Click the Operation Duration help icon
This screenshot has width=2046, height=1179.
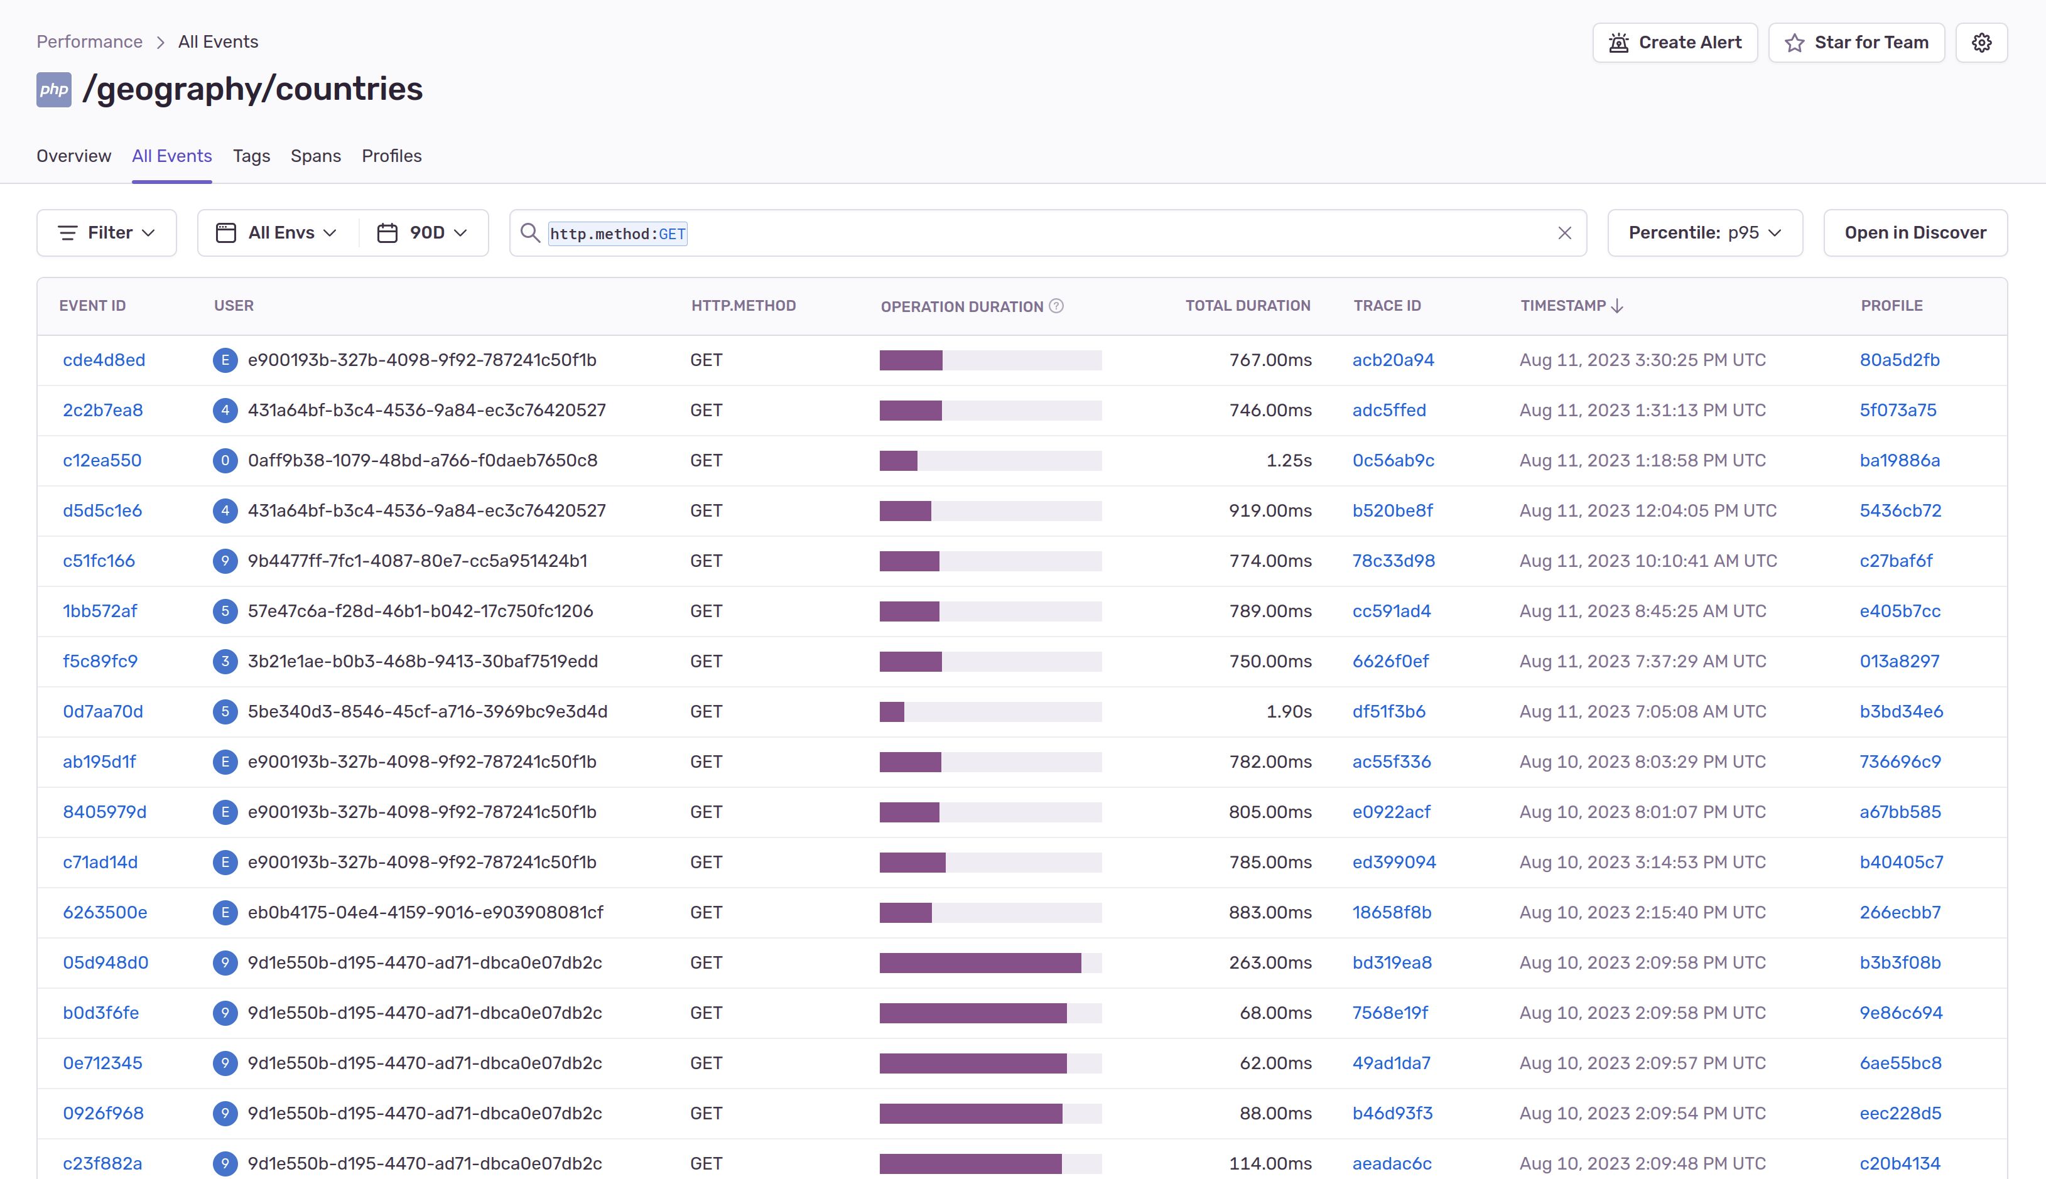coord(1056,306)
